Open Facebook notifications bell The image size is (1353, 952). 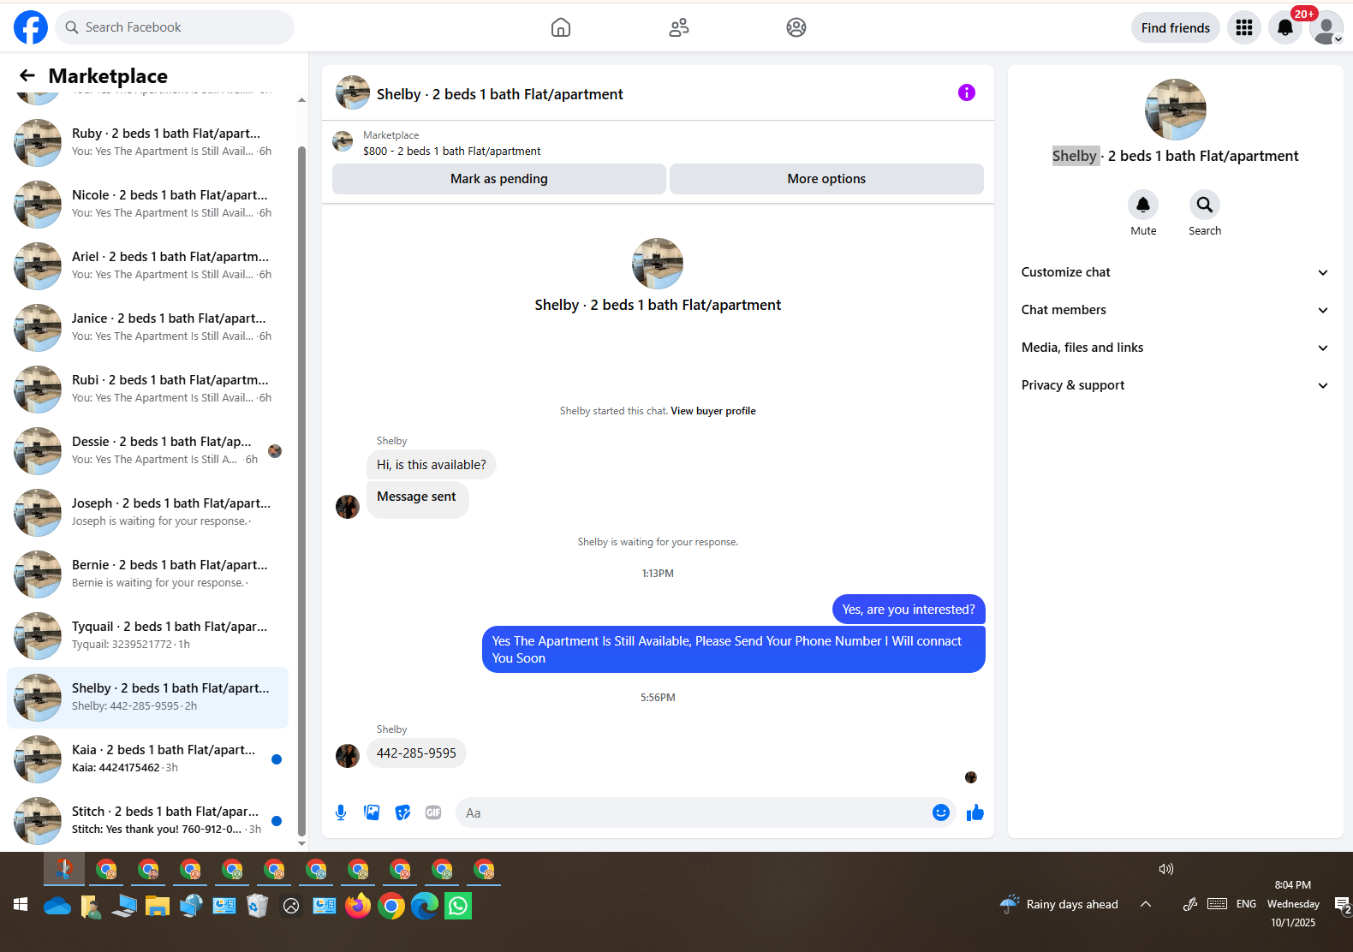(x=1285, y=27)
